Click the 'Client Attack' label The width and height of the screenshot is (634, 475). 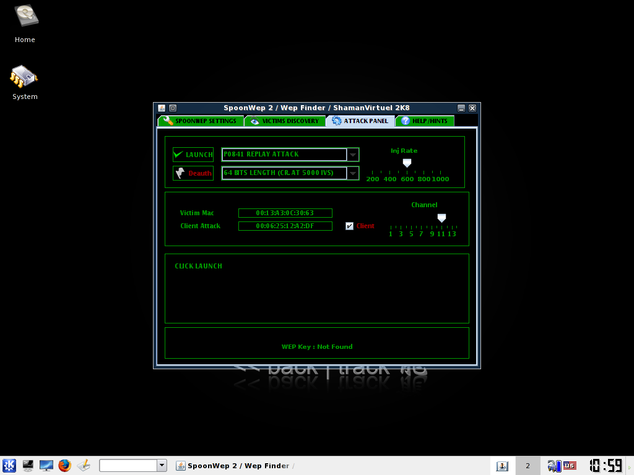201,226
